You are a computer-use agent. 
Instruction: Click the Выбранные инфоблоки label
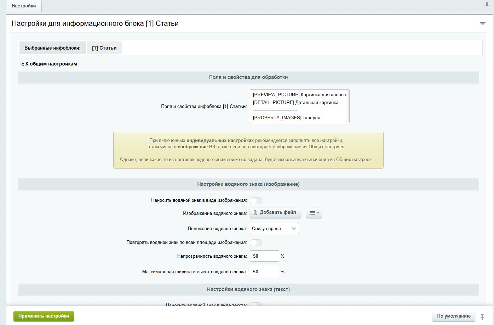pyautogui.click(x=52, y=48)
